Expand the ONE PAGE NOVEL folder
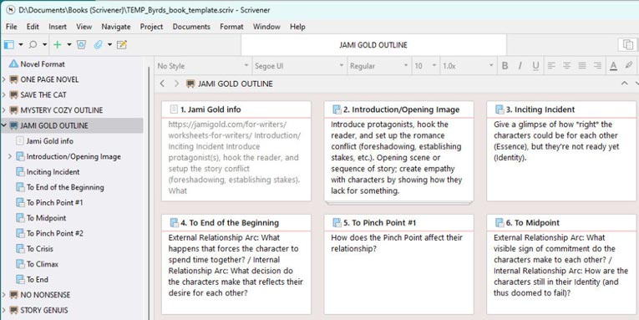Screen dimensions: 639x320 [3, 79]
